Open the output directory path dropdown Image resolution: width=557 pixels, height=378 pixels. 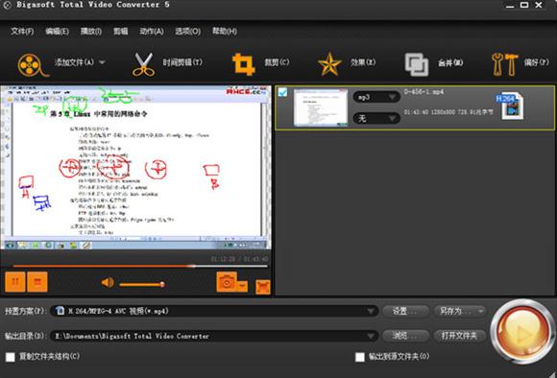[x=214, y=336]
